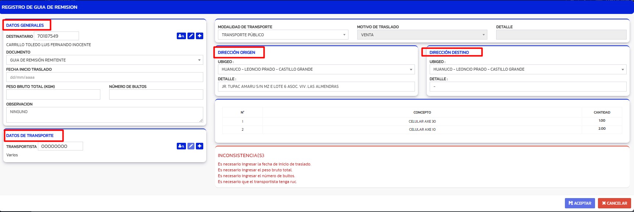Click the search-person icon beside TRANSPORTISTA
The image size is (634, 212).
[x=181, y=146]
